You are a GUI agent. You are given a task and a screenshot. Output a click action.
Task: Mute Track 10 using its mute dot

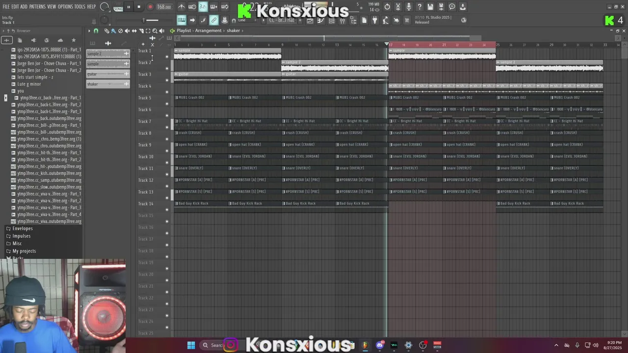click(x=167, y=162)
